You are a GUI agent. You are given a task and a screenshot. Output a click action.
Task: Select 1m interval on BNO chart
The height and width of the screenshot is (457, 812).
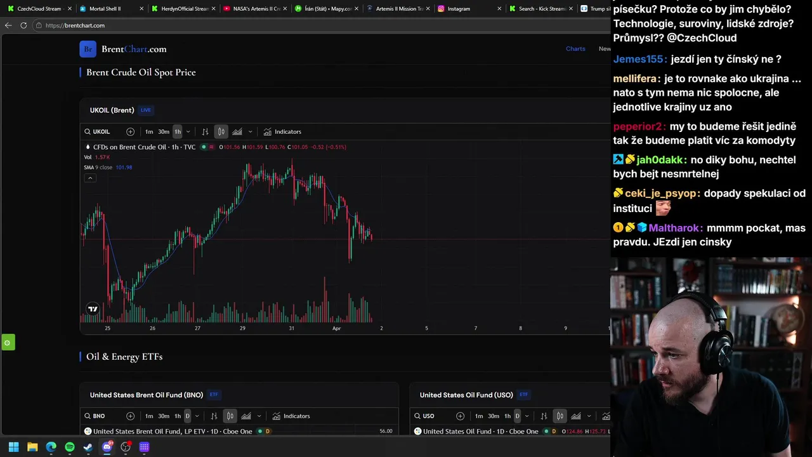pos(149,416)
